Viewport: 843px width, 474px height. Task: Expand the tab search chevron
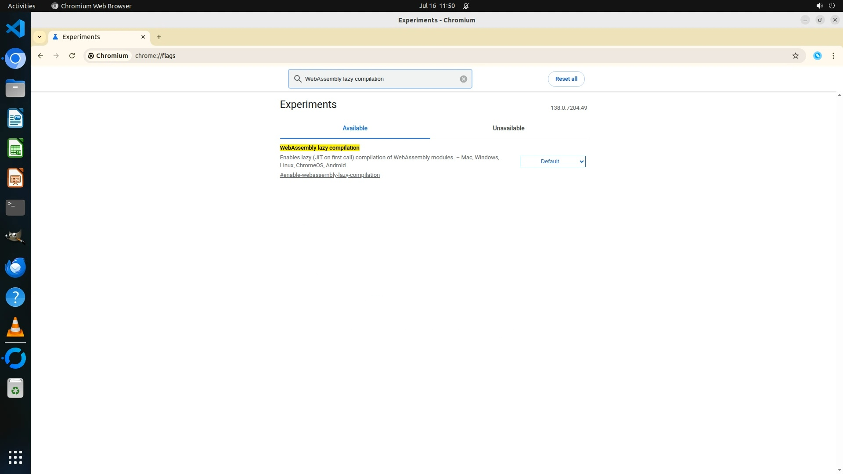pyautogui.click(x=40, y=37)
